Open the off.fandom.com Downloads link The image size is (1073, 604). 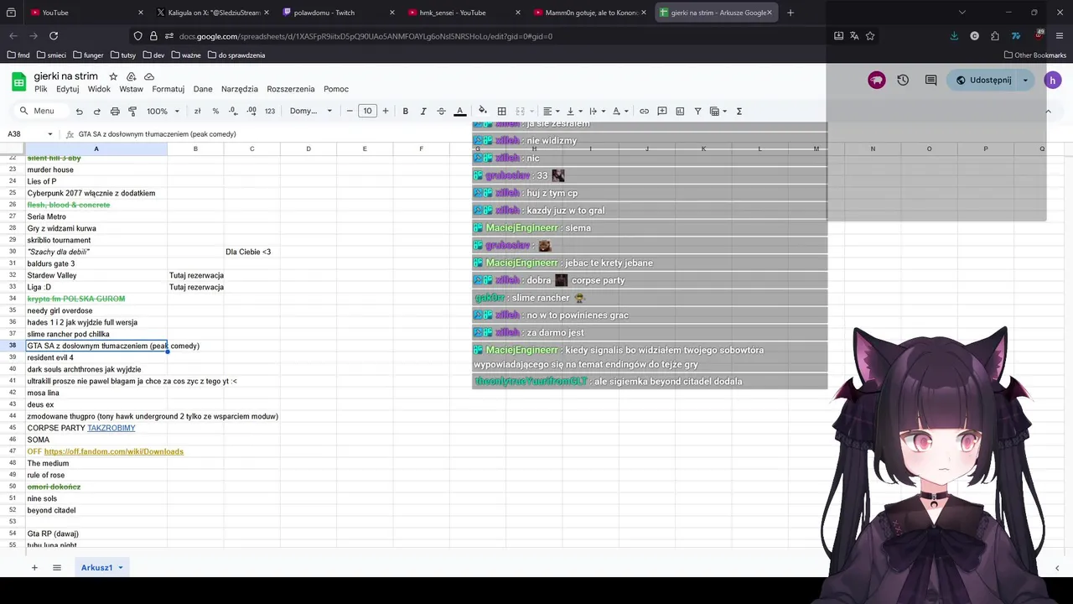pos(114,451)
